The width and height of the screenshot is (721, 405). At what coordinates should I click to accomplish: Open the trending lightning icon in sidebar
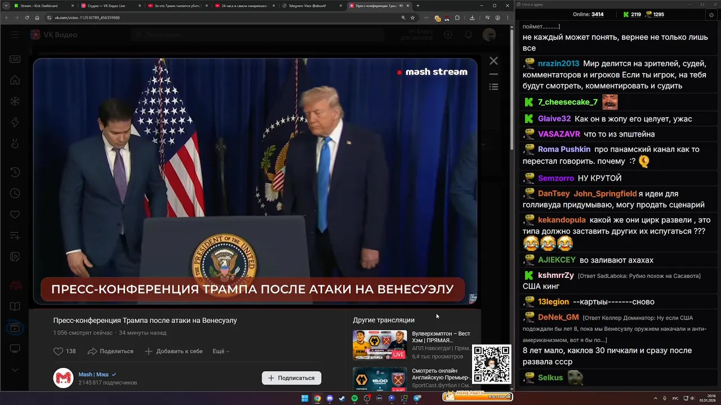pos(15,123)
